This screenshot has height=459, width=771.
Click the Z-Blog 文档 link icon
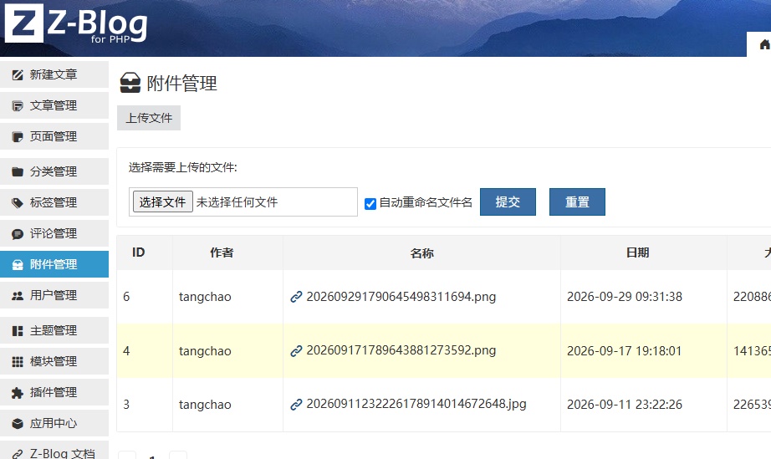tap(18, 454)
